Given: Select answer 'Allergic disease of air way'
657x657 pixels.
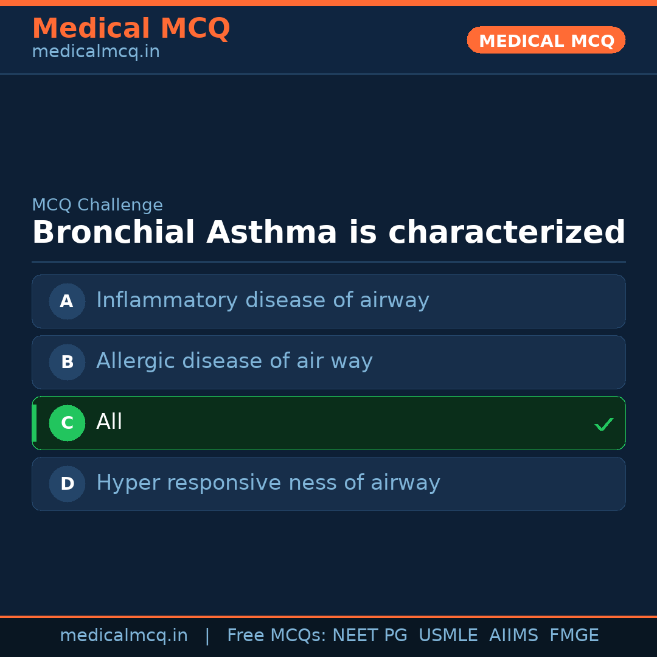Looking at the screenshot, I should pos(234,361).
